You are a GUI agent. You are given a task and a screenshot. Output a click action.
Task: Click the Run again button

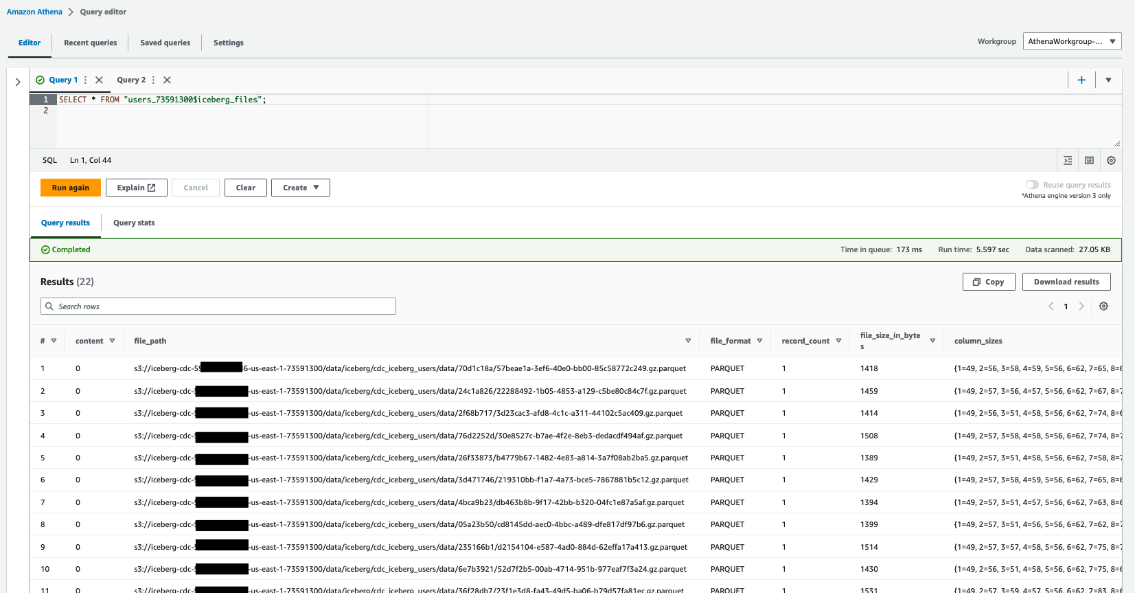tap(71, 188)
